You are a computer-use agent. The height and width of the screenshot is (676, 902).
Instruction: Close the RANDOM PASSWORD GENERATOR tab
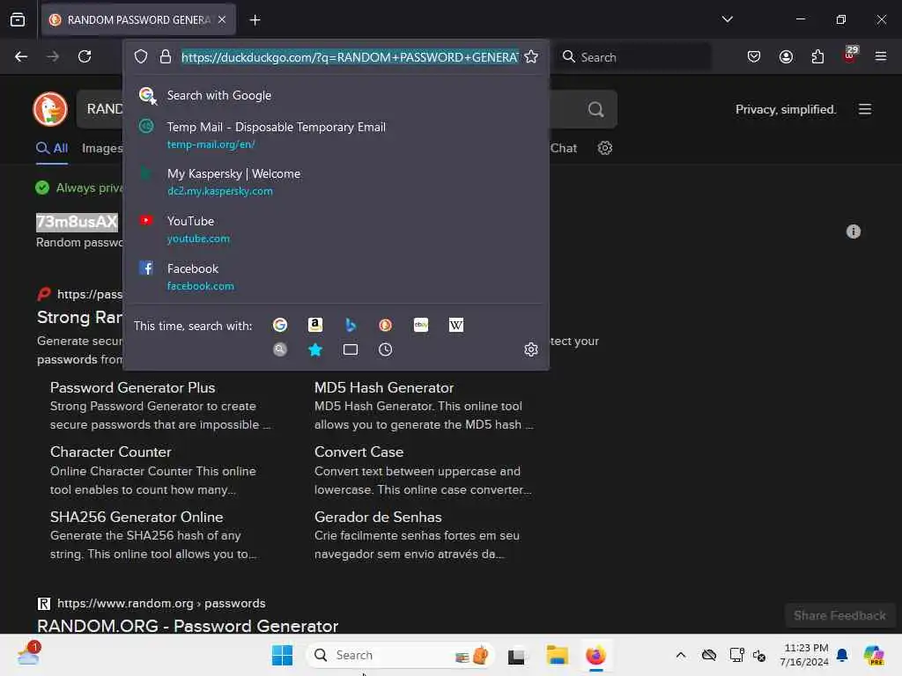[222, 19]
